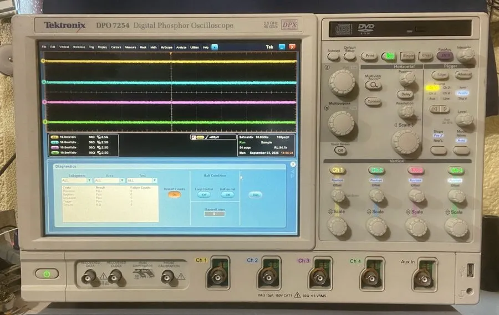Click the Ch 3 vertical Position knob

[416, 196]
